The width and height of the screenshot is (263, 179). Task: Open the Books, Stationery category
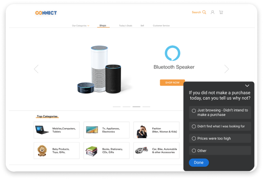tap(107, 150)
